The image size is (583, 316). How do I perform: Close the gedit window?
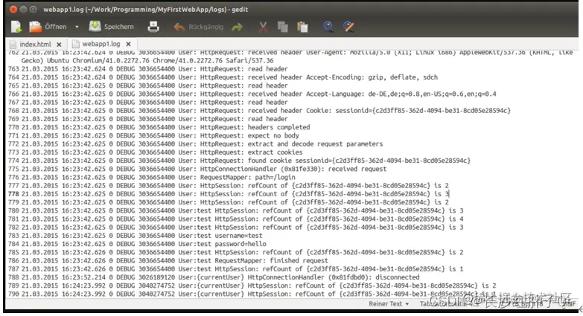pyautogui.click(x=13, y=10)
